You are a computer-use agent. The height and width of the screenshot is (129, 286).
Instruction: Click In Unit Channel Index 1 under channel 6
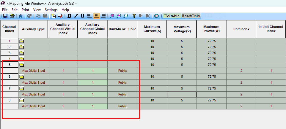pos(271,83)
